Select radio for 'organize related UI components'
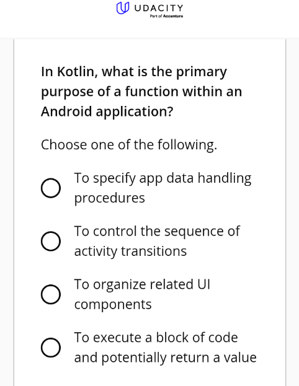The width and height of the screenshot is (299, 386). coord(51,294)
